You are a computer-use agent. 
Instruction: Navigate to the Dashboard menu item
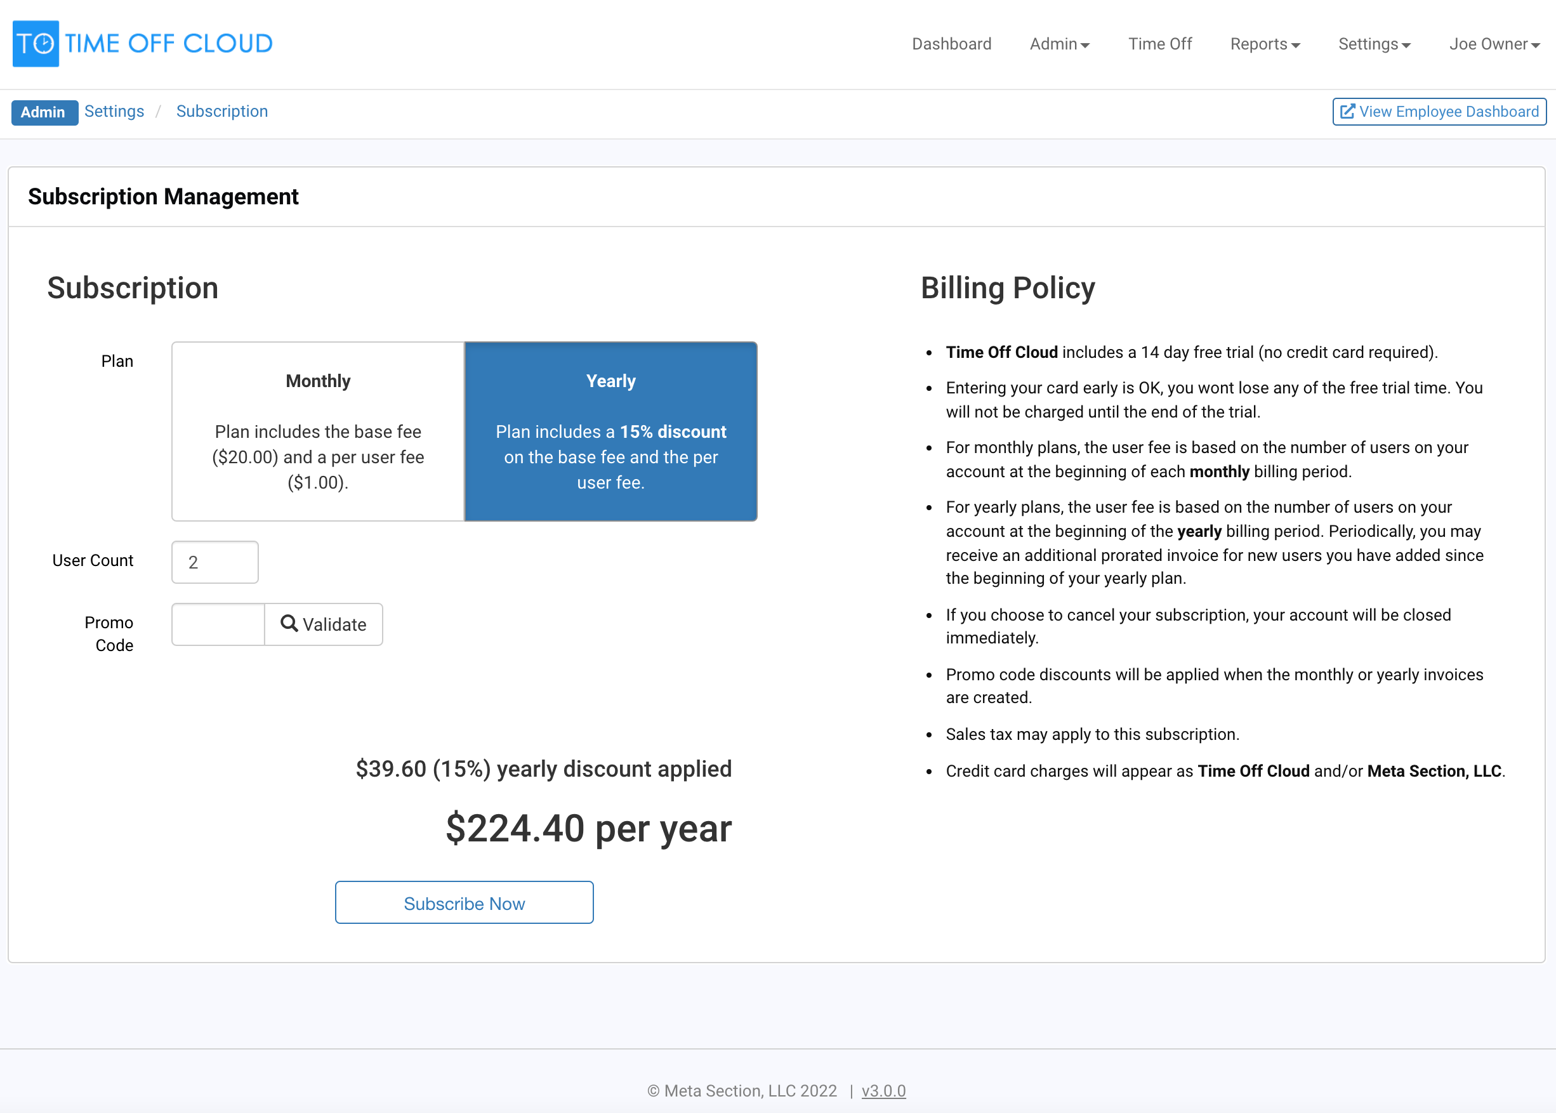(951, 44)
